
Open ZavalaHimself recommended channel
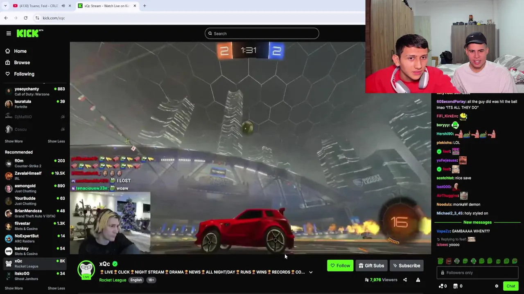click(x=35, y=176)
